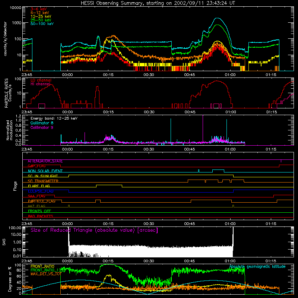Viewport: 298px width, 298px height.
Task: Click 'Size of Reduced Triangle (absolute value) [arcsec]'
Action: coord(94,230)
